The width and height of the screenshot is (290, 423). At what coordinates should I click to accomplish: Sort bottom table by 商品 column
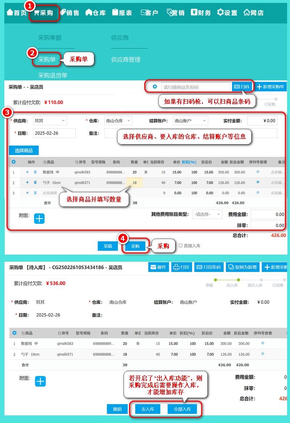27,333
